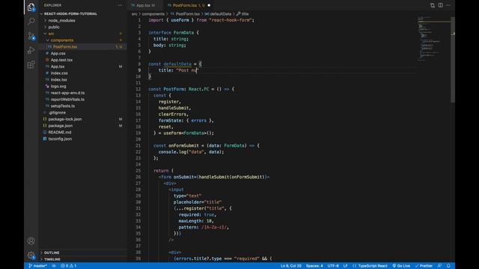Screen dimensions: 479x269
Task: Open index.css file
Action: coord(59,73)
